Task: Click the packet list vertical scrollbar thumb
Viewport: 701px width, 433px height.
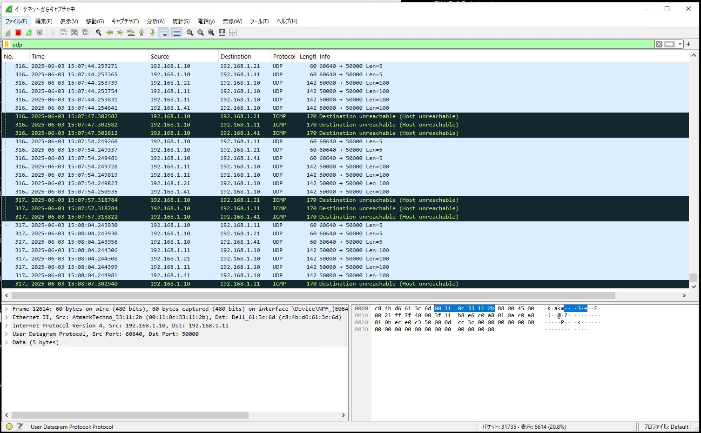Action: pyautogui.click(x=693, y=277)
